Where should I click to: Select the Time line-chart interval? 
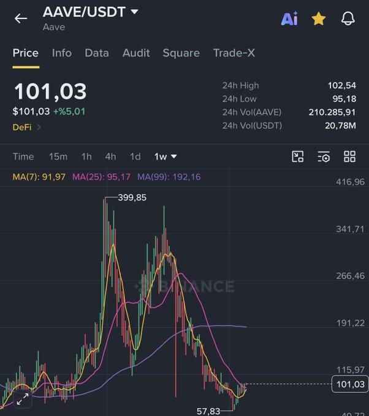(x=23, y=157)
